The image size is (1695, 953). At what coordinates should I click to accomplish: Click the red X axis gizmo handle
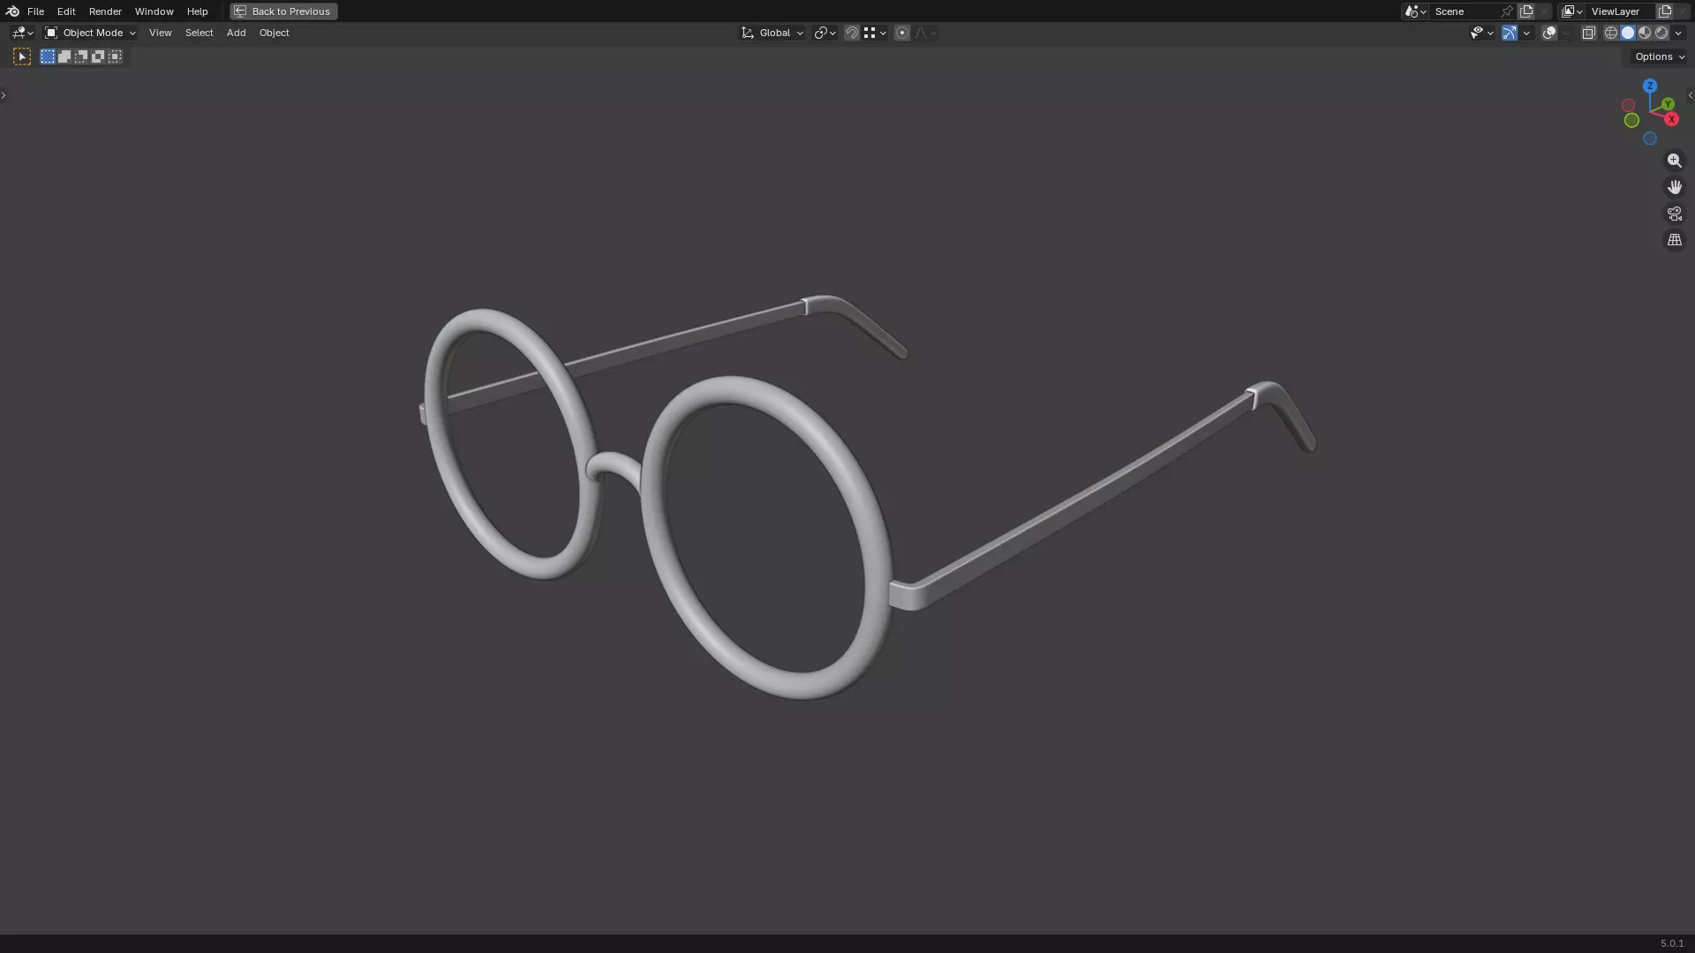click(x=1671, y=119)
